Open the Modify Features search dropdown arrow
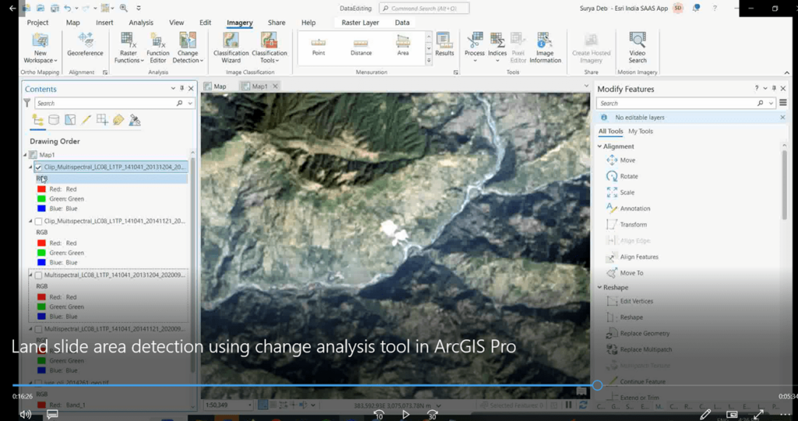Viewport: 798px width, 421px height. (x=771, y=104)
